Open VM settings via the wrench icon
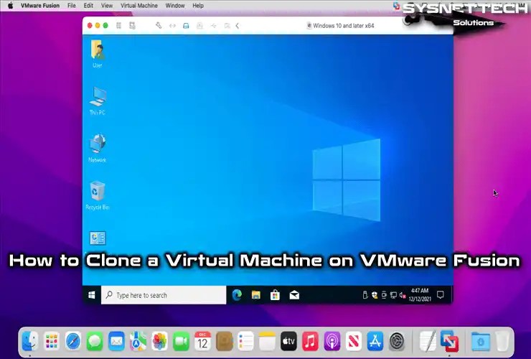The image size is (531, 359). (x=159, y=25)
